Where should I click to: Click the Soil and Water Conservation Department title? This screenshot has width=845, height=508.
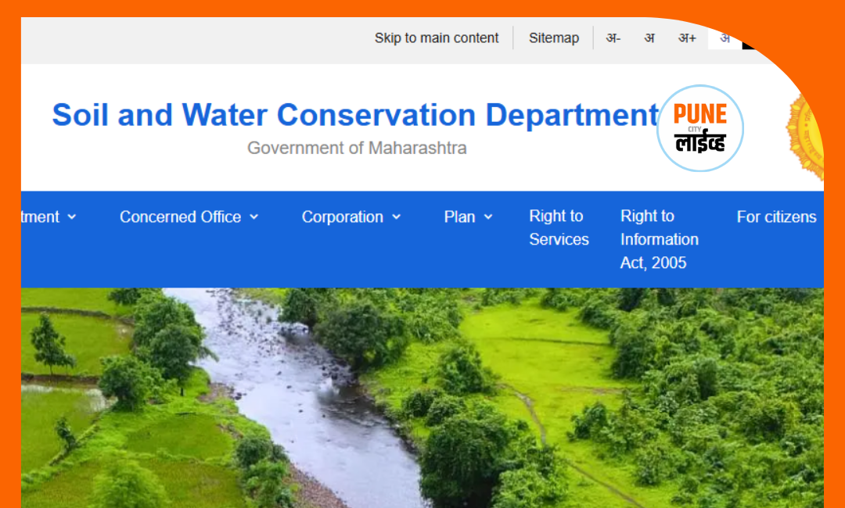355,115
